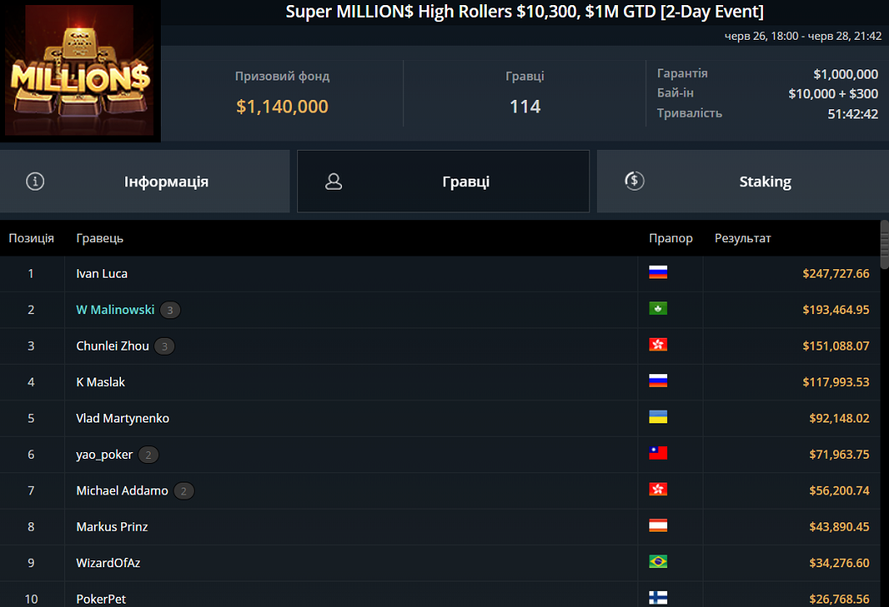This screenshot has height=607, width=889.
Task: Click the MILLION$ tournament logo thumbnail
Action: point(80,70)
